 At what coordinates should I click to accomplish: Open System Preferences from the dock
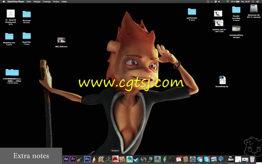[193, 159]
